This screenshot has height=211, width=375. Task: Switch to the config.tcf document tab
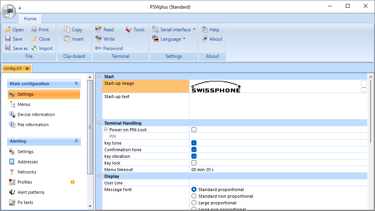pos(13,68)
